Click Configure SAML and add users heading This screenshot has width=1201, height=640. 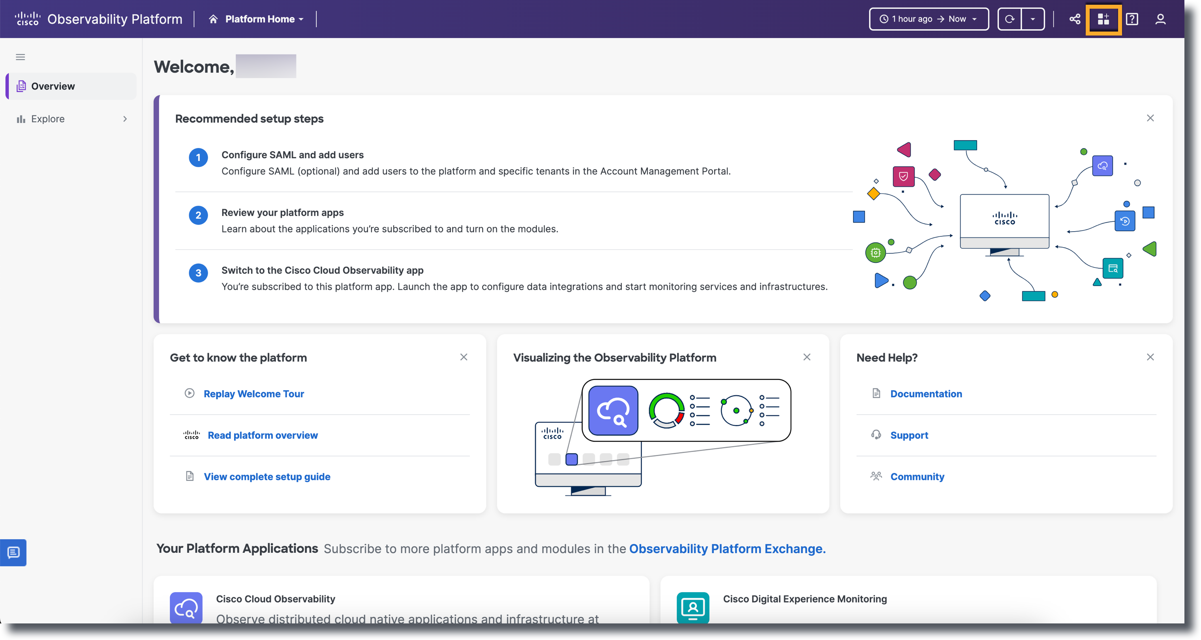pyautogui.click(x=292, y=155)
